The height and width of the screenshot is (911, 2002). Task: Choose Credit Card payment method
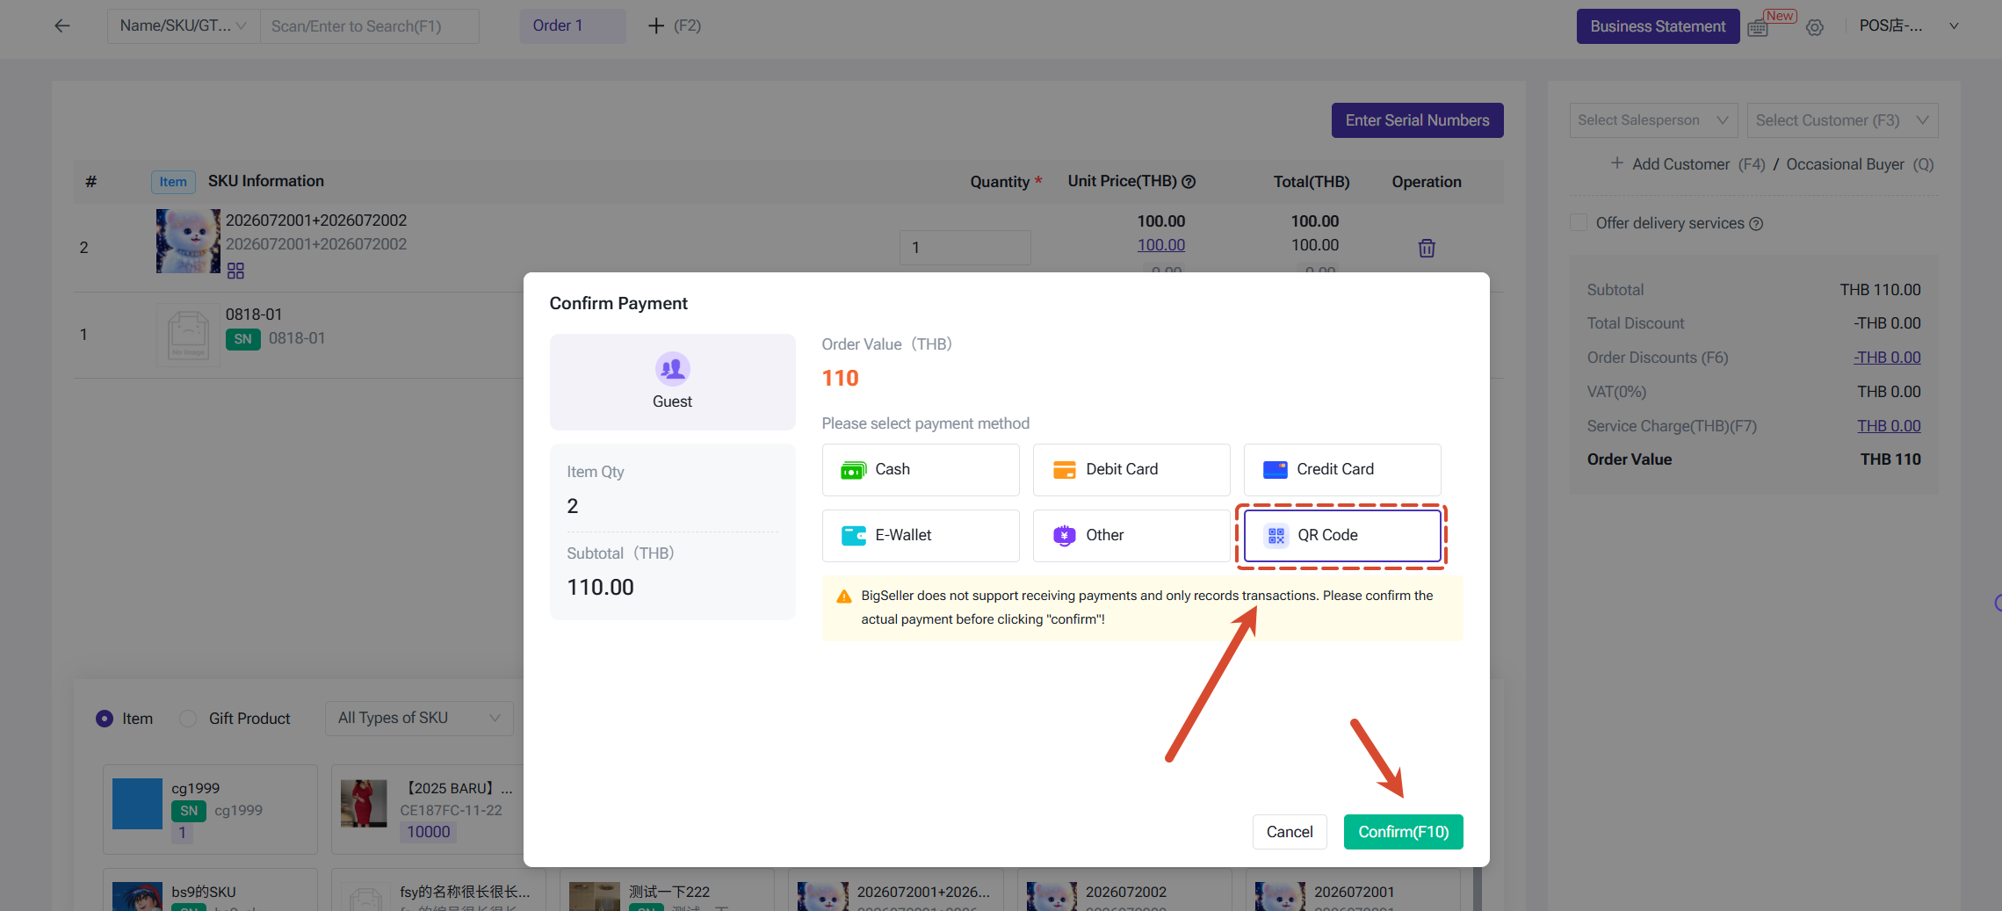coord(1342,470)
